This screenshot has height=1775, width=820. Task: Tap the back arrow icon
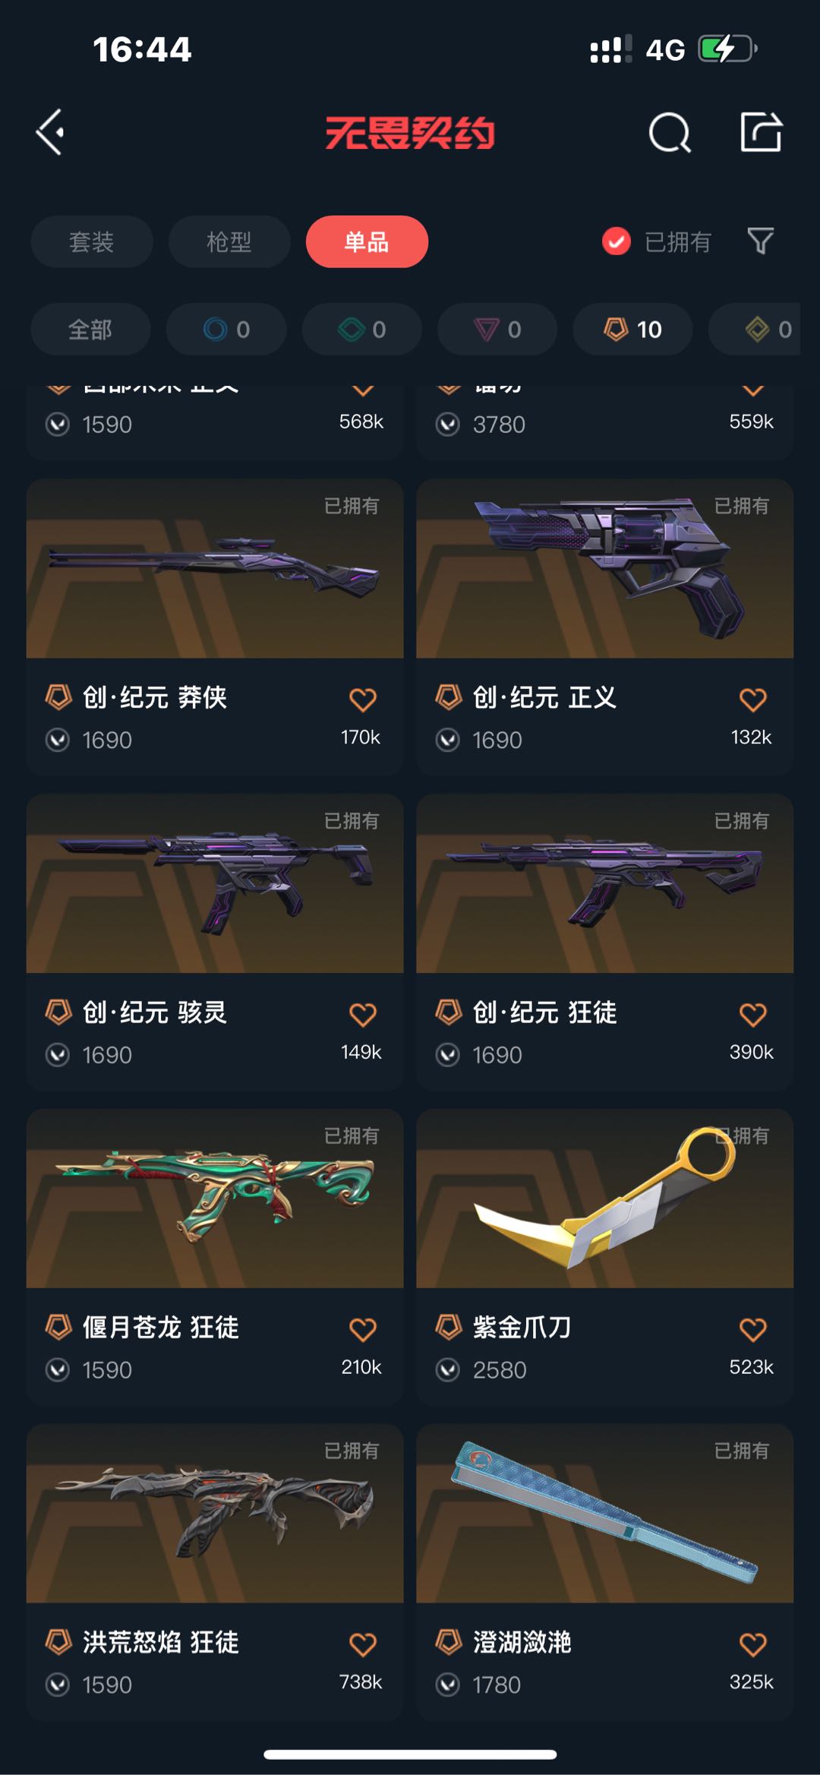pyautogui.click(x=50, y=133)
